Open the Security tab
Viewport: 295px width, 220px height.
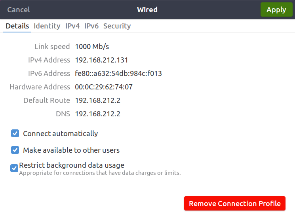(x=117, y=26)
